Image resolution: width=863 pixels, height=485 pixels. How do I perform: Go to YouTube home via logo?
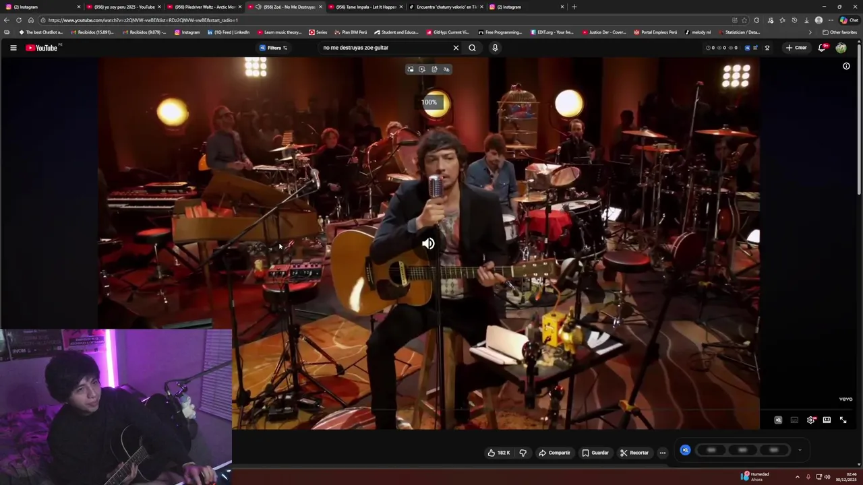(x=42, y=48)
